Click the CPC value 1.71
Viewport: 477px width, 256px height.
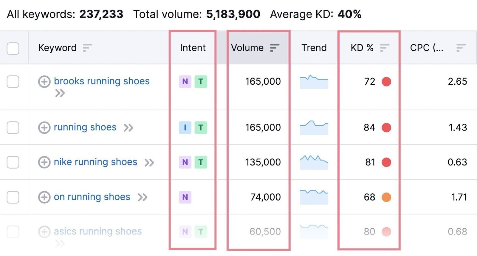pos(459,197)
